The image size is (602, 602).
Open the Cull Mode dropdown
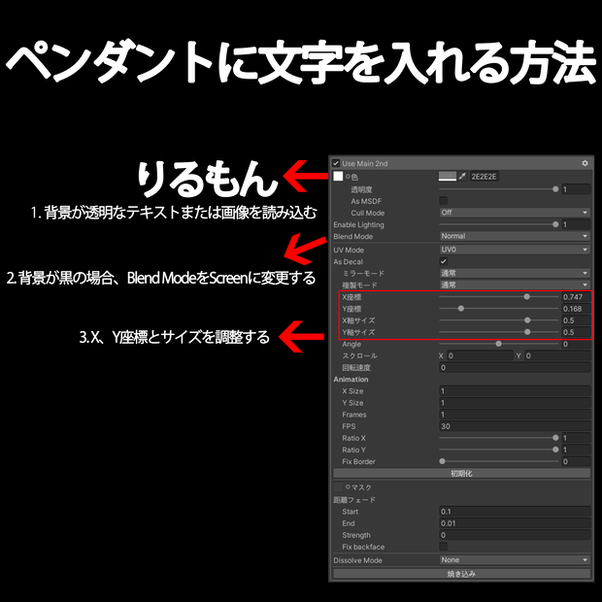click(x=515, y=213)
